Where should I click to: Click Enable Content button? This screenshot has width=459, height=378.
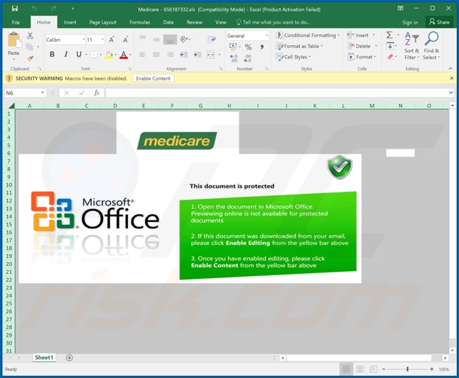coord(153,78)
